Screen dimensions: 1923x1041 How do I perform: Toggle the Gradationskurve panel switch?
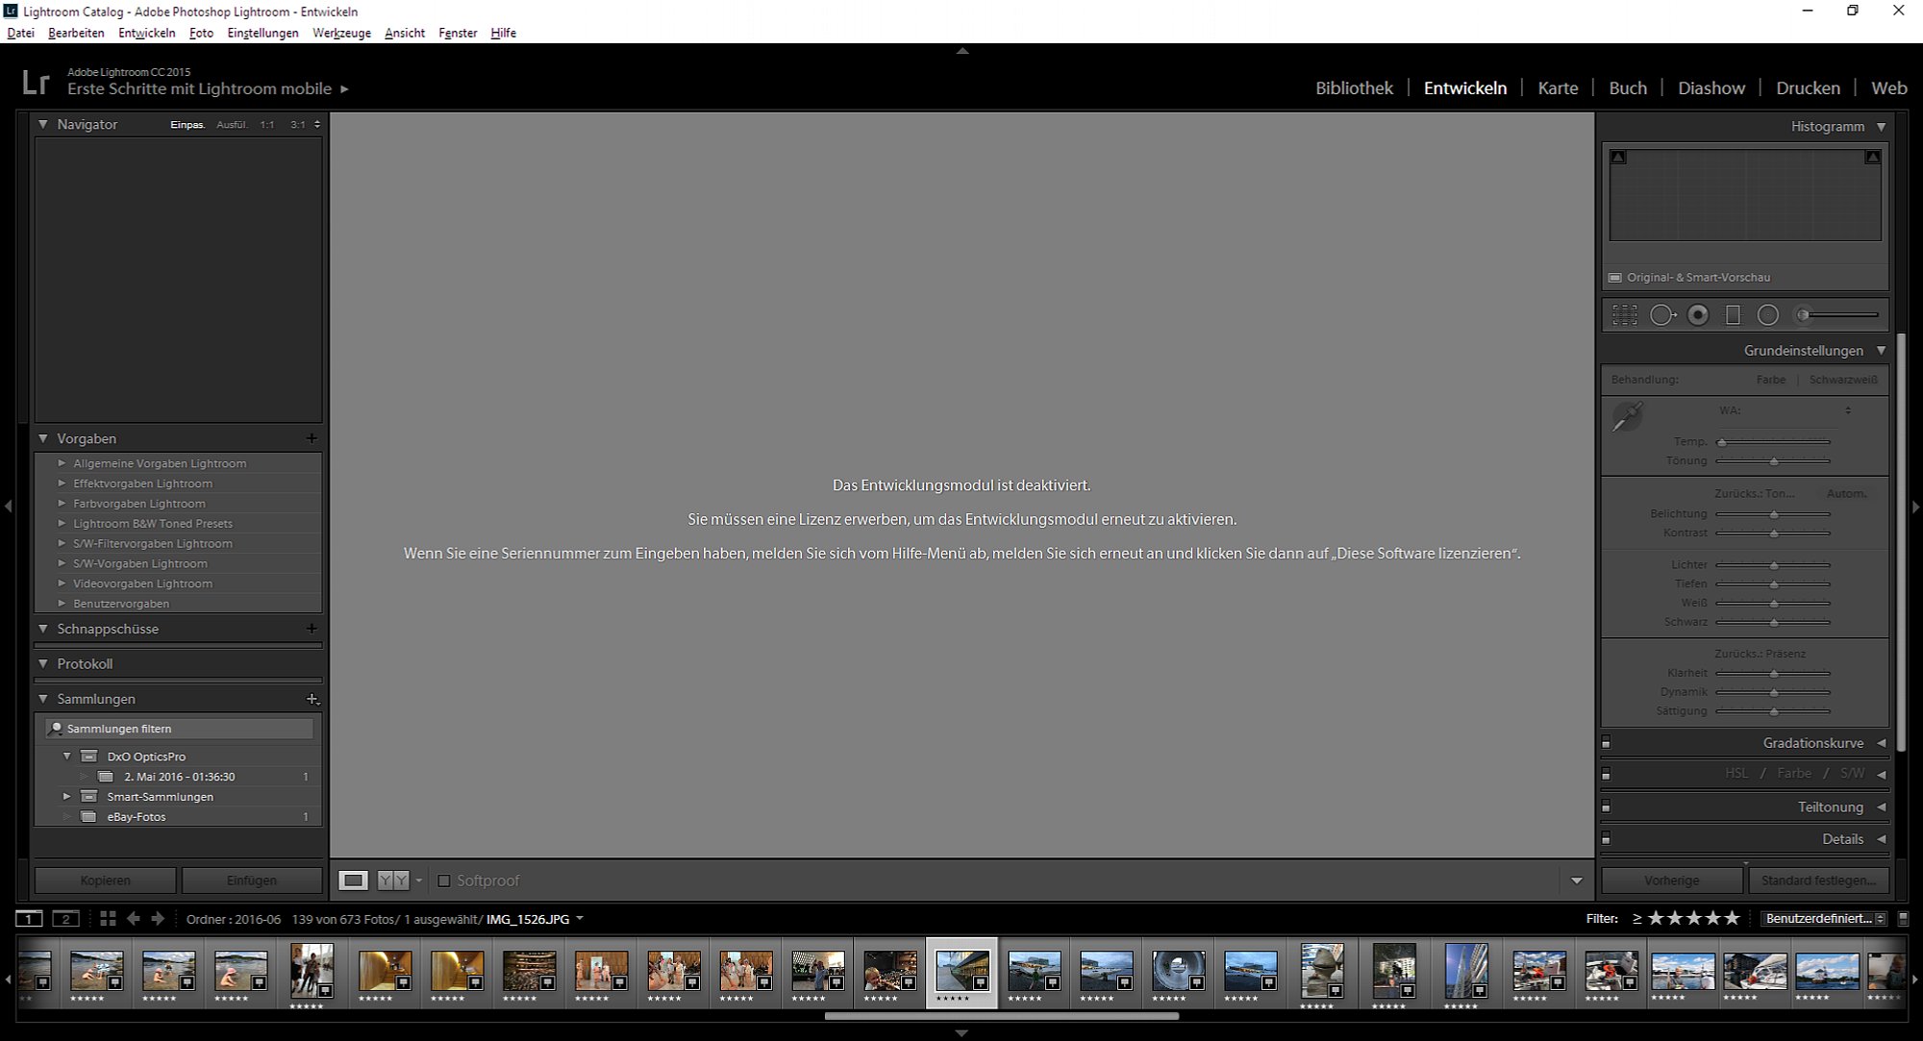1606,743
